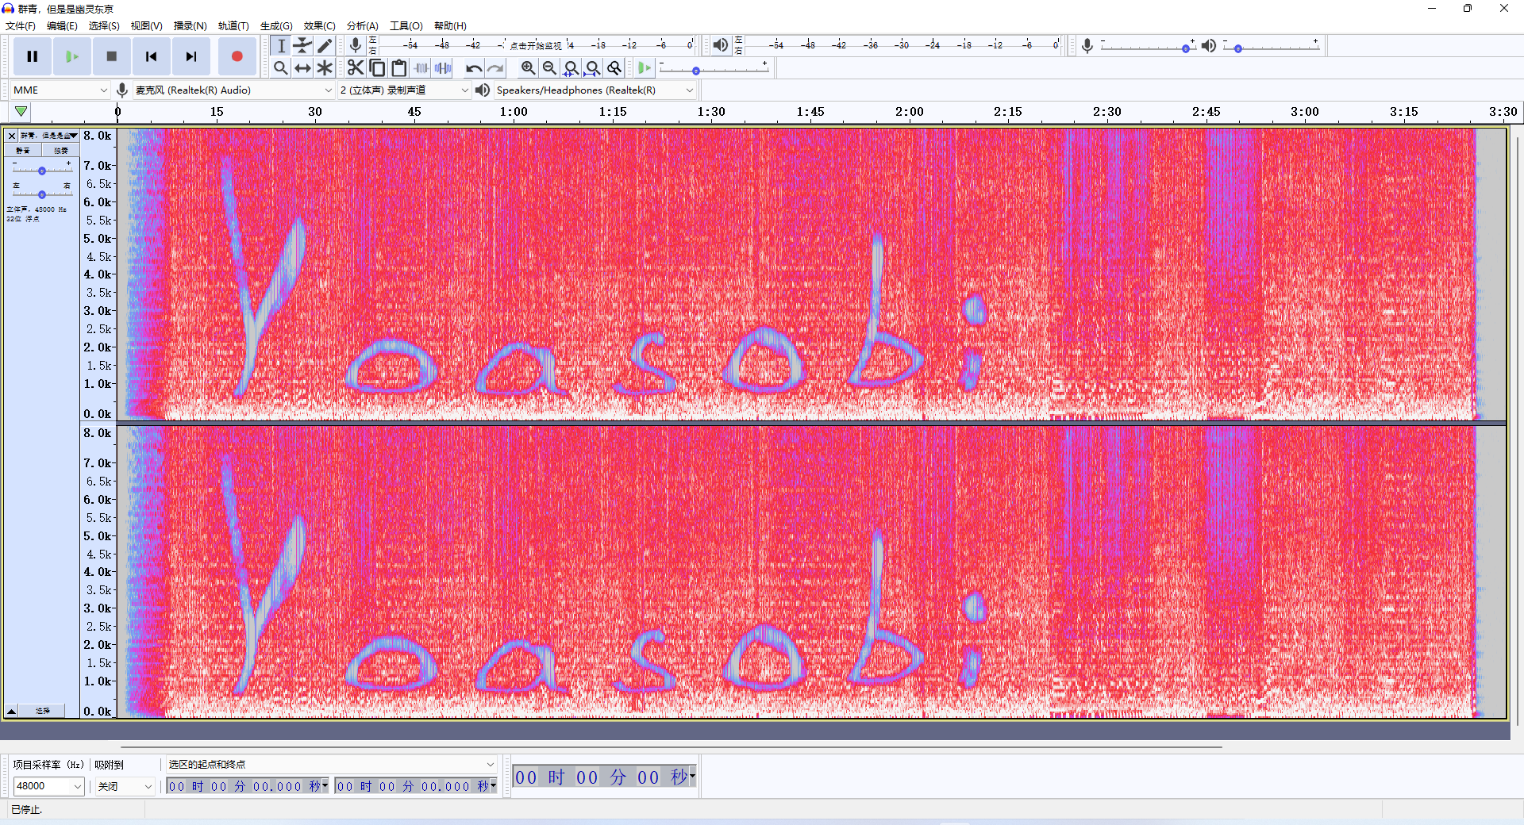Click the scissors Cut icon

356,68
